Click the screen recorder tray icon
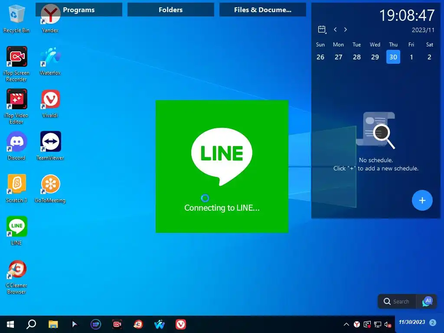 coord(367,324)
